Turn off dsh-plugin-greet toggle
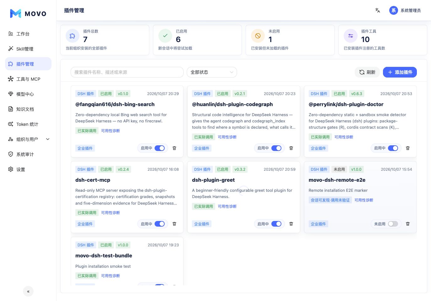The width and height of the screenshot is (431, 301). pyautogui.click(x=276, y=224)
